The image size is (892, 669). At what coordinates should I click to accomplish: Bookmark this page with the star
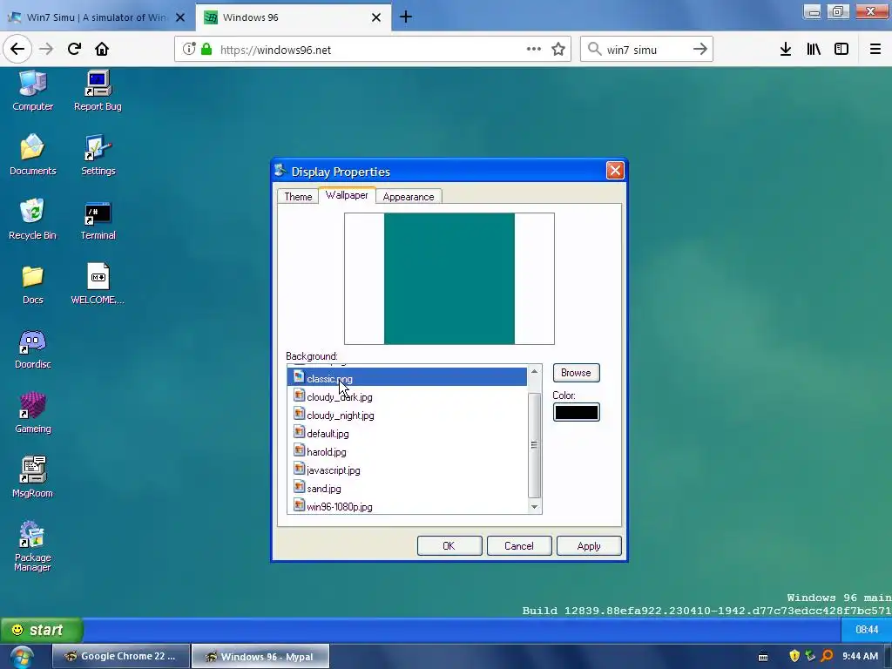click(x=558, y=50)
